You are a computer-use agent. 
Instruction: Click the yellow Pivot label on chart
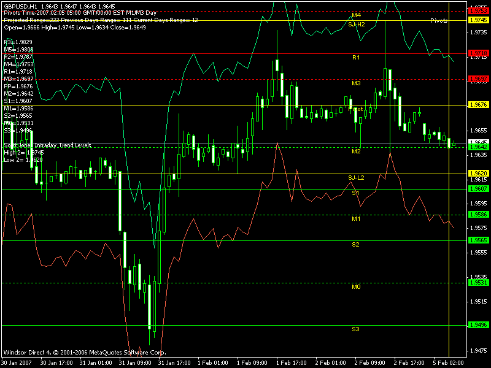[x=356, y=109]
